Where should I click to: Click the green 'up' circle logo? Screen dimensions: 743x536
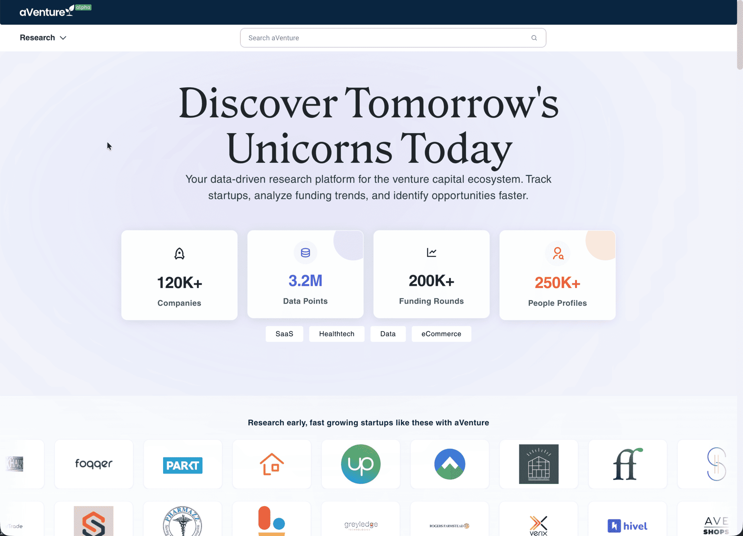click(360, 464)
